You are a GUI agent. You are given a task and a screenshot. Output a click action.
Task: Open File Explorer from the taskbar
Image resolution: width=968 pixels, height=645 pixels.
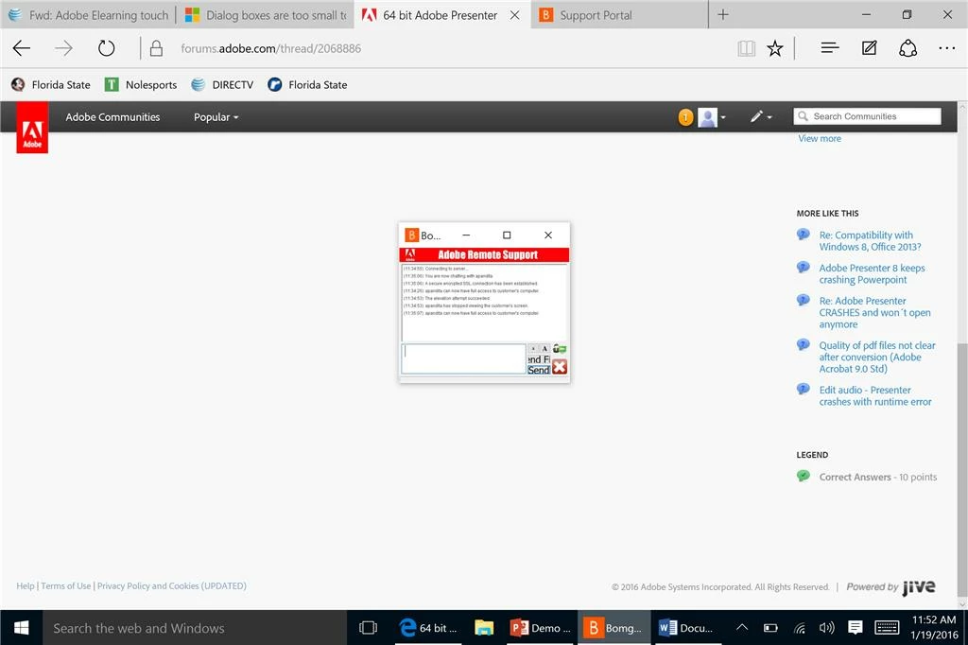click(x=484, y=628)
